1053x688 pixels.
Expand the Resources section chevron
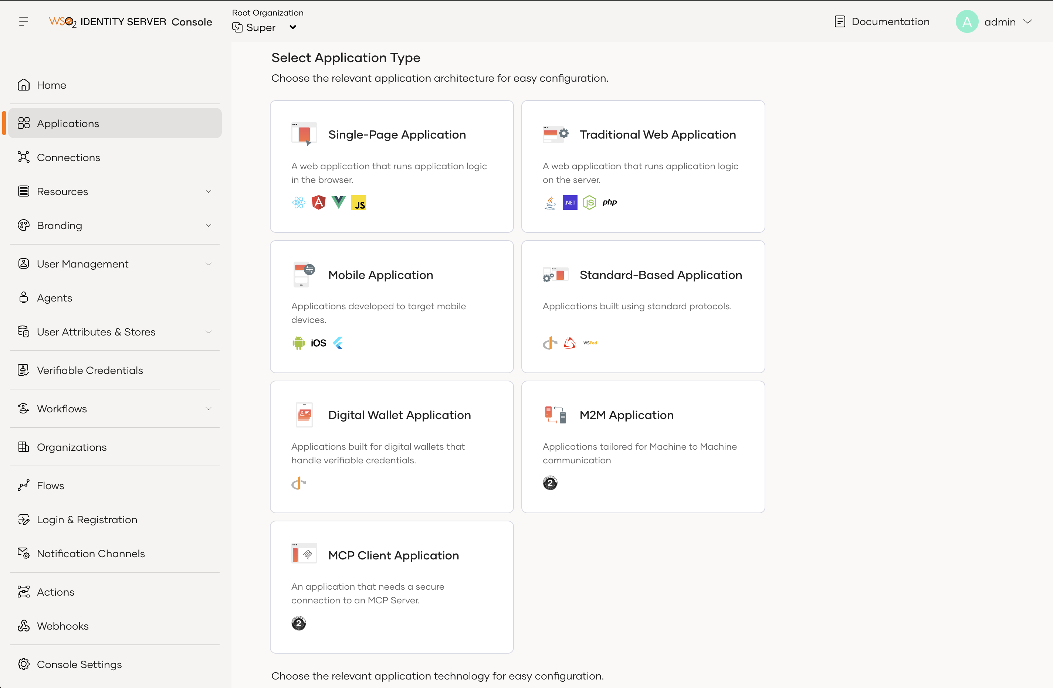tap(209, 191)
